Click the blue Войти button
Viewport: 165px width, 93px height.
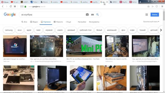pyautogui.click(x=155, y=15)
